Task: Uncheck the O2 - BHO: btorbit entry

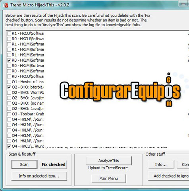Action: [x=9, y=87]
